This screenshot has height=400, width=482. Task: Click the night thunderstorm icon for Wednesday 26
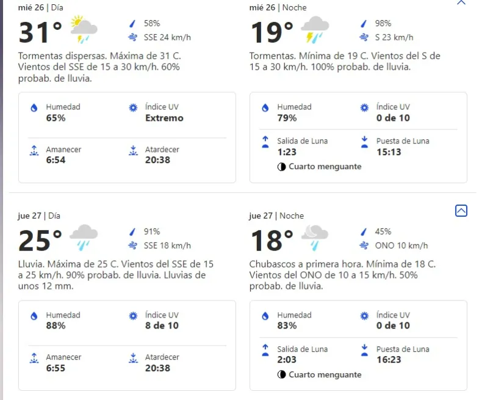tap(315, 31)
